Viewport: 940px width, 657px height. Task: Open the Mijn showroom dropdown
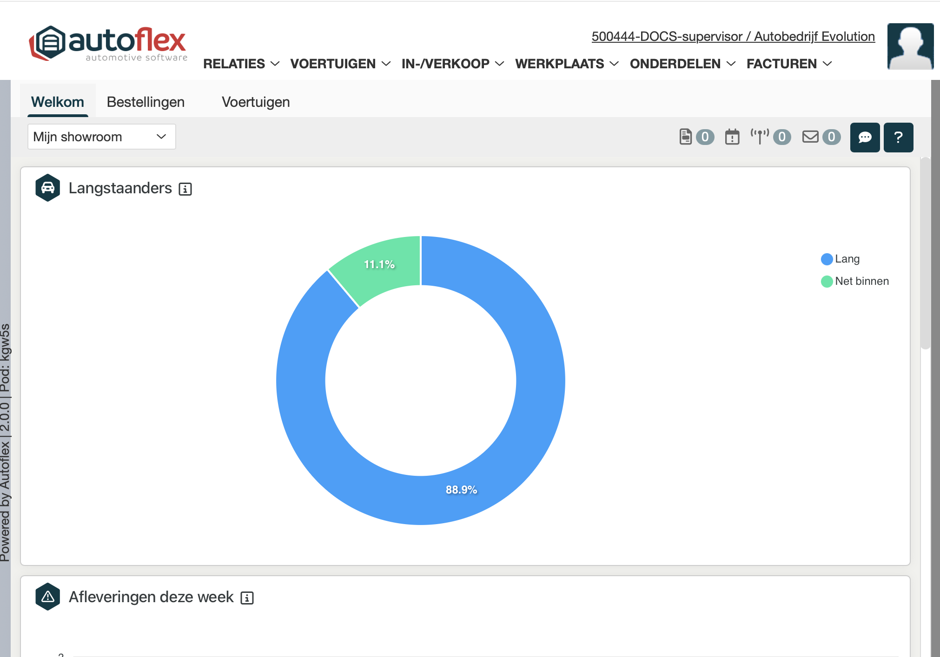(101, 137)
